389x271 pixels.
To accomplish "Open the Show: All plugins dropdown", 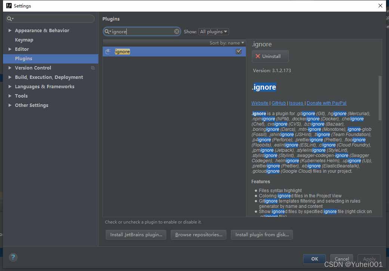I will [x=214, y=32].
